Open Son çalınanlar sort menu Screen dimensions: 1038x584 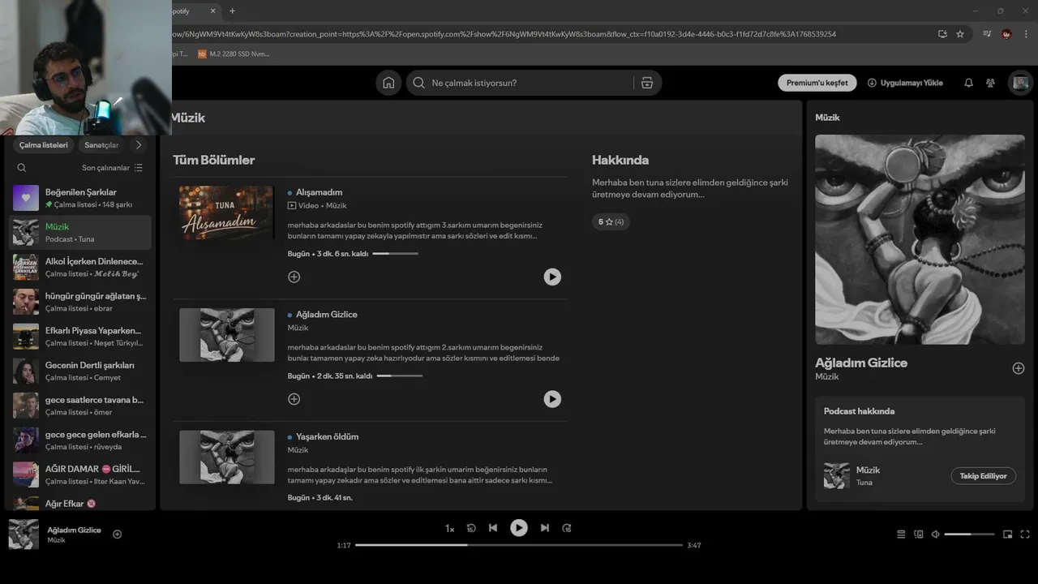[x=113, y=168]
